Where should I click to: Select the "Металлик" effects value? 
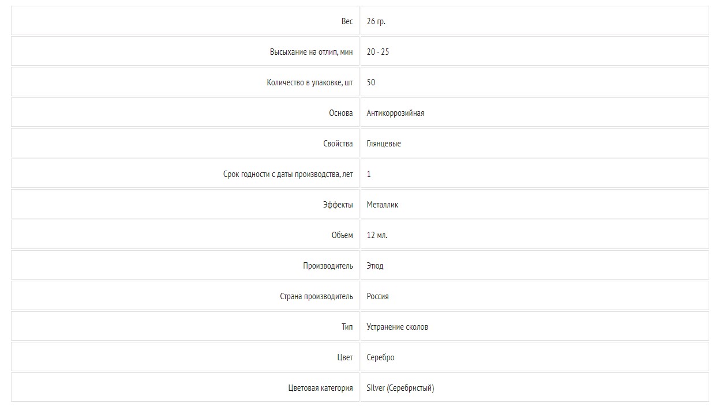point(382,205)
